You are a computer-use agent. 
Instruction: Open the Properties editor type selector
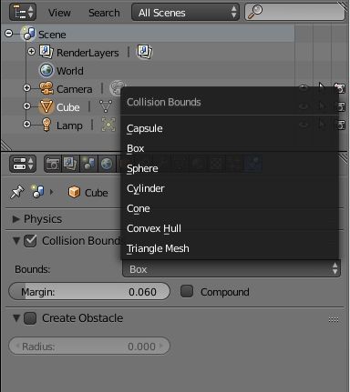[x=23, y=164]
